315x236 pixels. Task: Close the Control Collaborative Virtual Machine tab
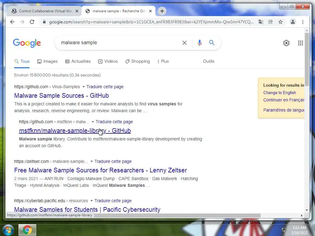pos(77,11)
